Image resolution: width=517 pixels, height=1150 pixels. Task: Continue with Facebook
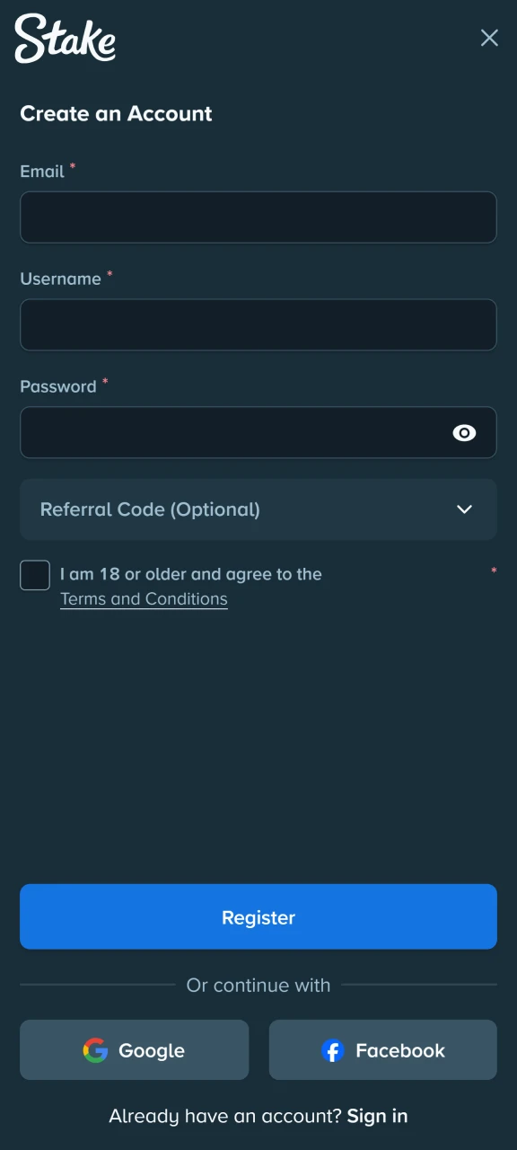[382, 1050]
